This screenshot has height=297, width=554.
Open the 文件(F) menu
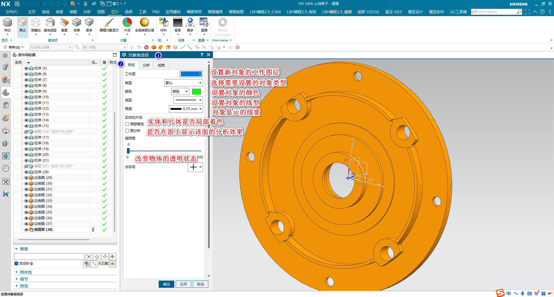click(12, 12)
